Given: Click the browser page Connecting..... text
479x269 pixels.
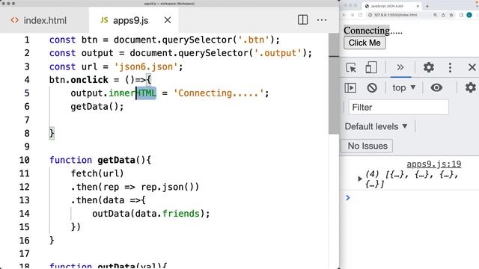Looking at the screenshot, I should [x=373, y=31].
